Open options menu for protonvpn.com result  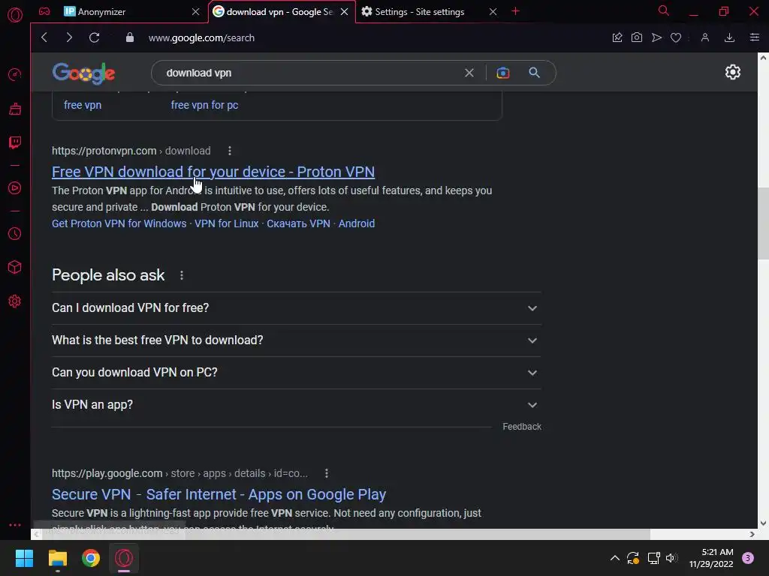coord(230,151)
